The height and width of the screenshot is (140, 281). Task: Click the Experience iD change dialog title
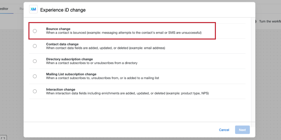[x=63, y=10]
